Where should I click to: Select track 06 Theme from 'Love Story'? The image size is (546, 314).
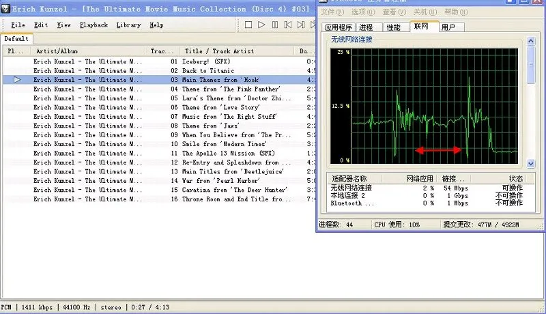point(160,107)
